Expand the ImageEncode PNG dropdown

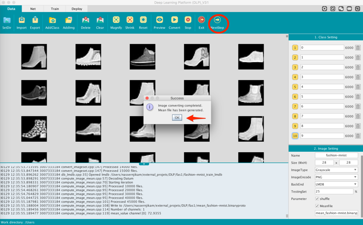tap(336, 177)
